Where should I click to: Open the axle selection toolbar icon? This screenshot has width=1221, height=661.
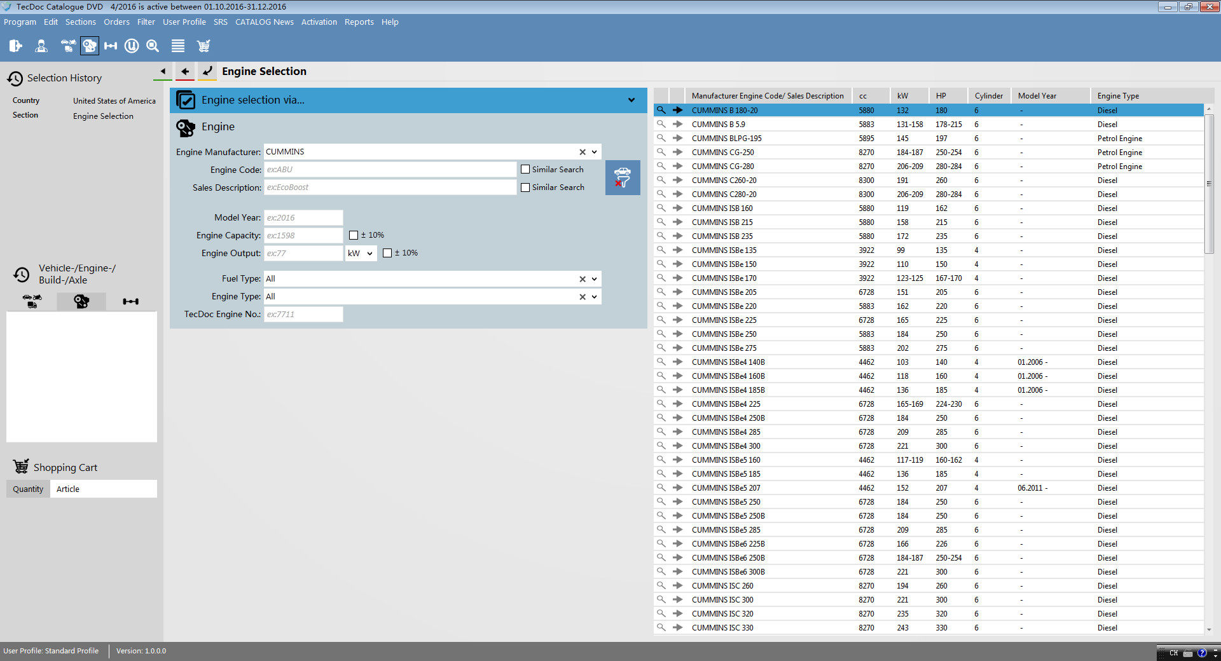[x=111, y=46]
